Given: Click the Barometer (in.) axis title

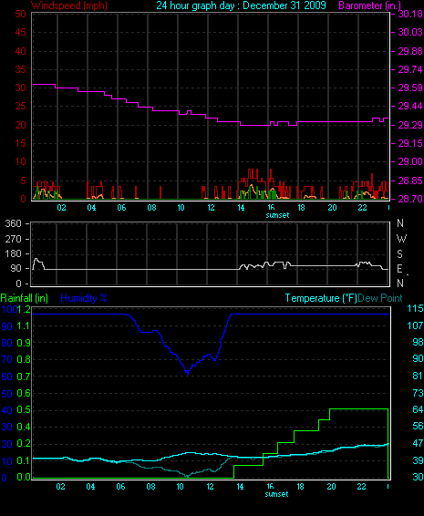Looking at the screenshot, I should (369, 5).
